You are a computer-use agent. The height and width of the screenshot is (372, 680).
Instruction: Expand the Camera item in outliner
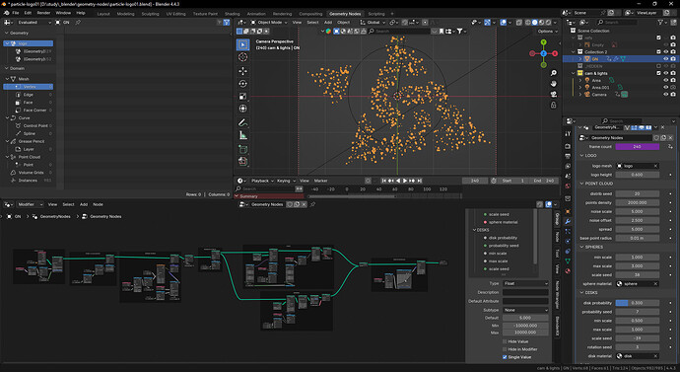click(x=580, y=94)
